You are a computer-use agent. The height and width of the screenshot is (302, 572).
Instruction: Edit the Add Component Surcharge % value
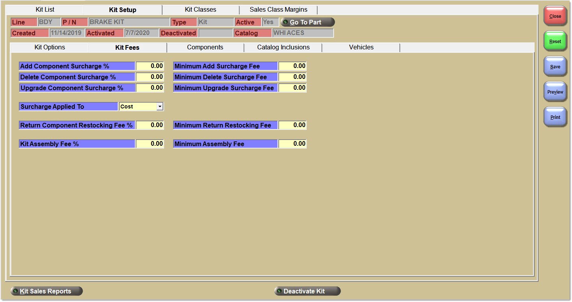pos(150,66)
